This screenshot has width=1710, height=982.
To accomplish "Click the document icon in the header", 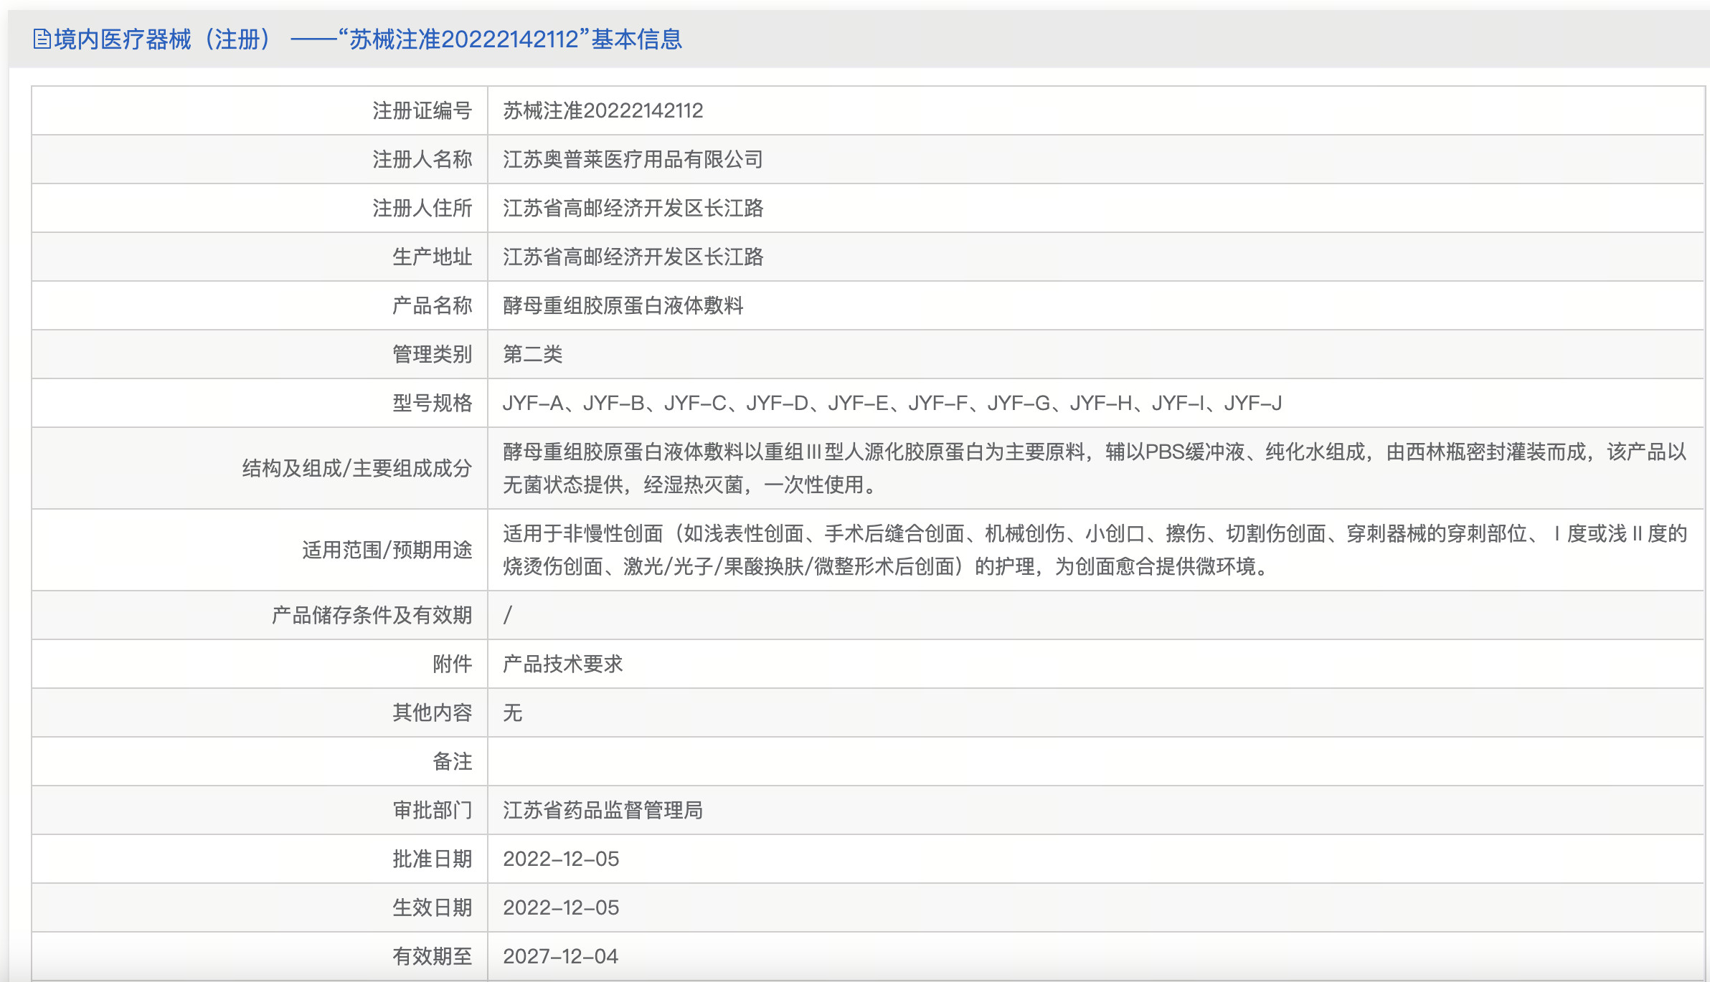I will coord(42,39).
